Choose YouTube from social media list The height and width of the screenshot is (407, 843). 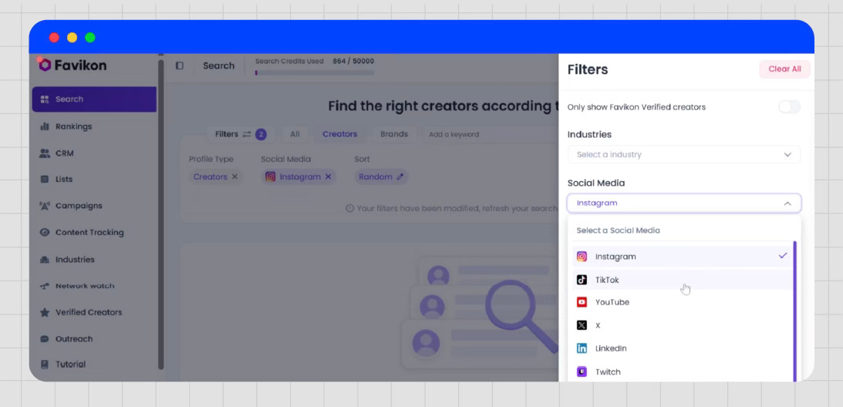click(683, 302)
